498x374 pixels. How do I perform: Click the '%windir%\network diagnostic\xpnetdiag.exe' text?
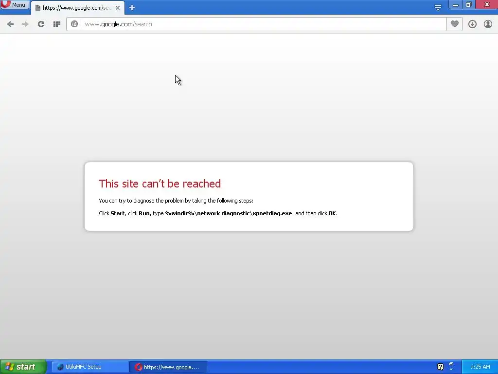click(x=229, y=213)
